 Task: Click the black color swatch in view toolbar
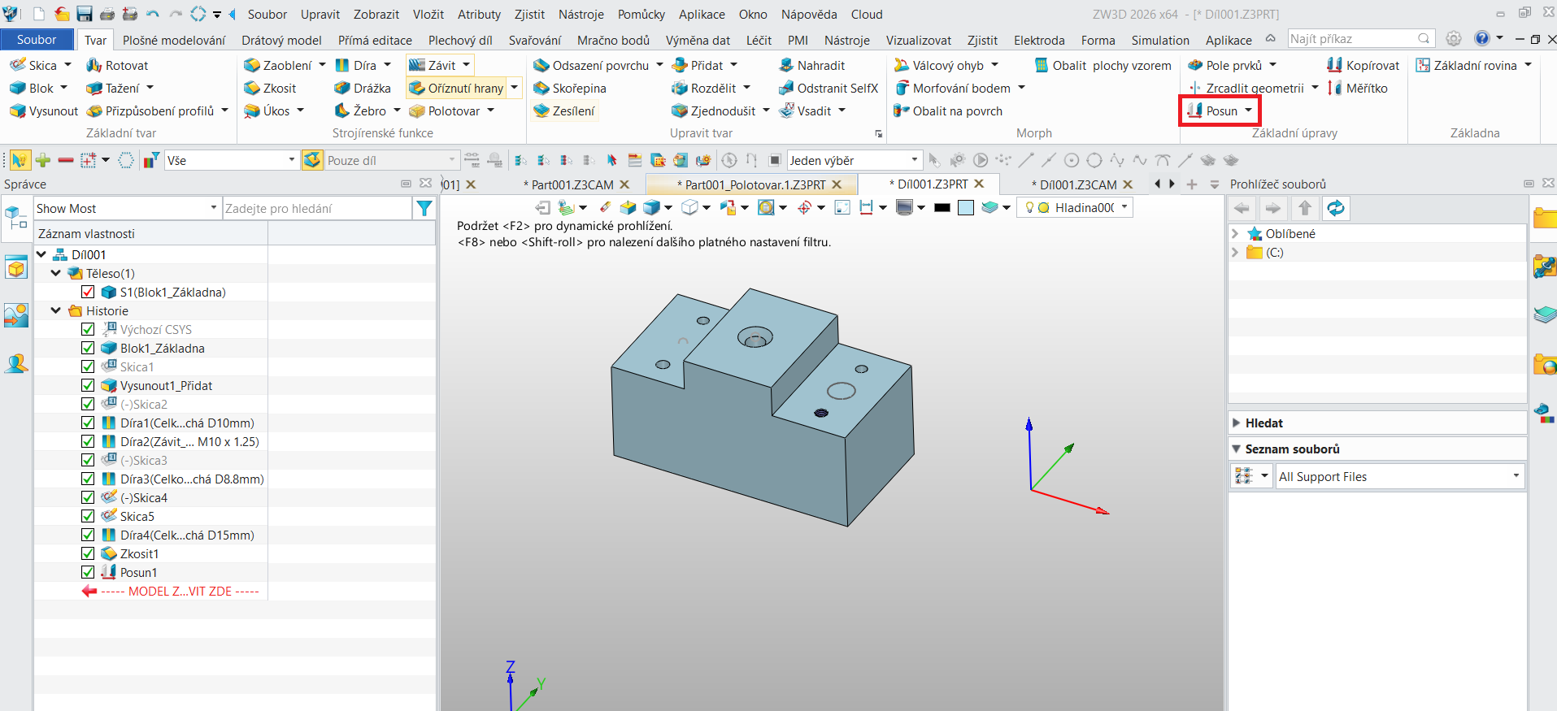(942, 208)
